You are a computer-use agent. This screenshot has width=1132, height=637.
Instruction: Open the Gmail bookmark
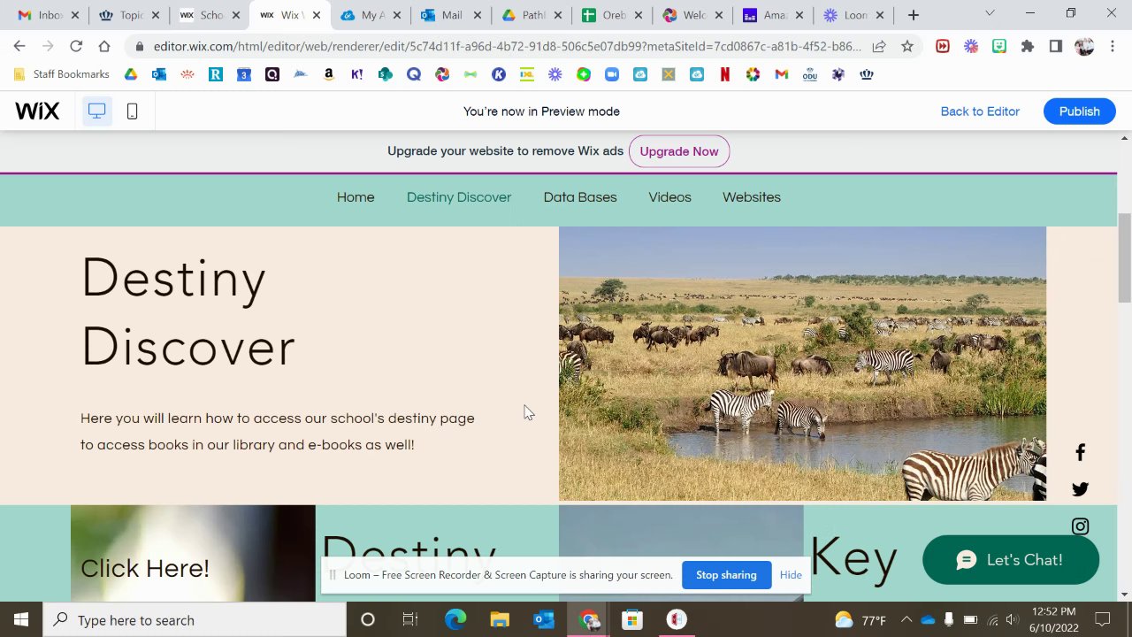pos(782,74)
